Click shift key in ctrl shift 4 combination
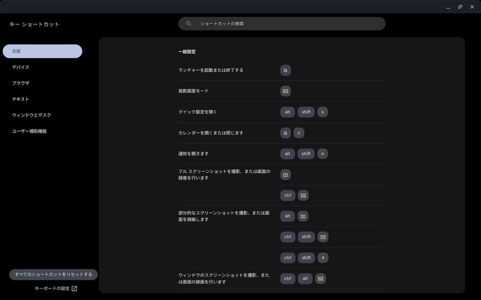The height and width of the screenshot is (300, 481). (306, 258)
